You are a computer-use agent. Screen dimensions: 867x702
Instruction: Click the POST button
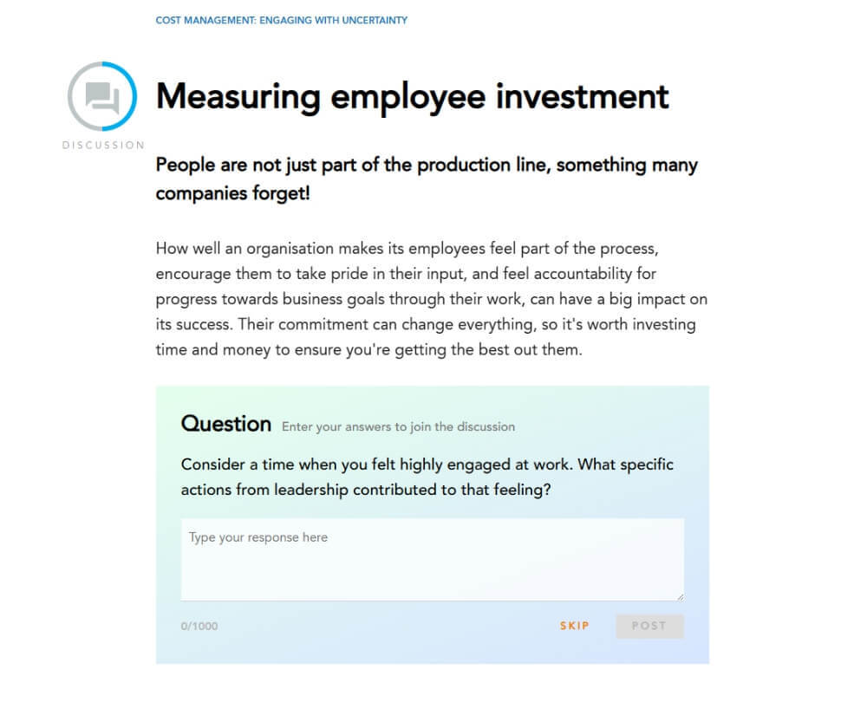coord(649,626)
